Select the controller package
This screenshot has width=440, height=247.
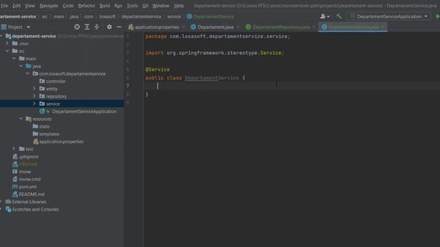click(56, 81)
